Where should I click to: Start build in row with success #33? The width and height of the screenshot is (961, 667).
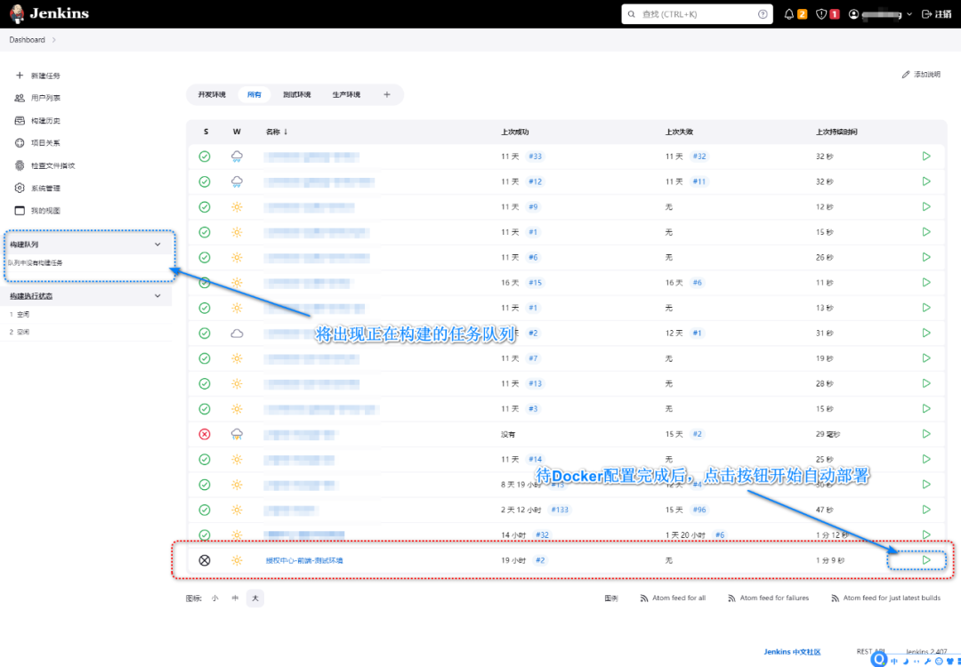click(926, 157)
